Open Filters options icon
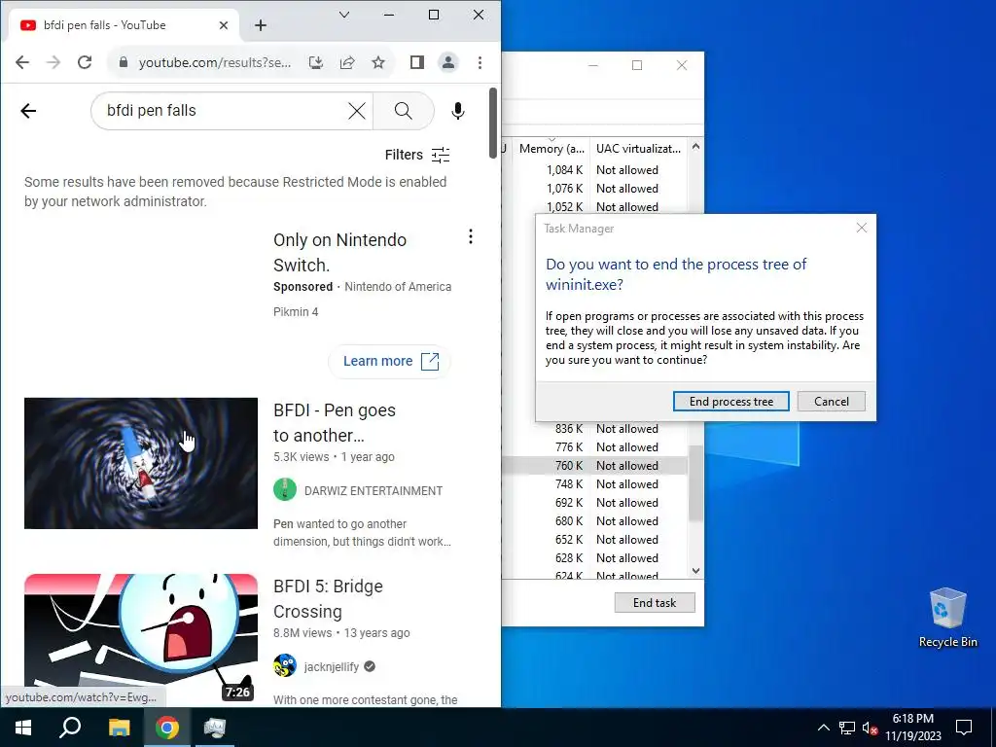This screenshot has width=996, height=747. click(441, 155)
